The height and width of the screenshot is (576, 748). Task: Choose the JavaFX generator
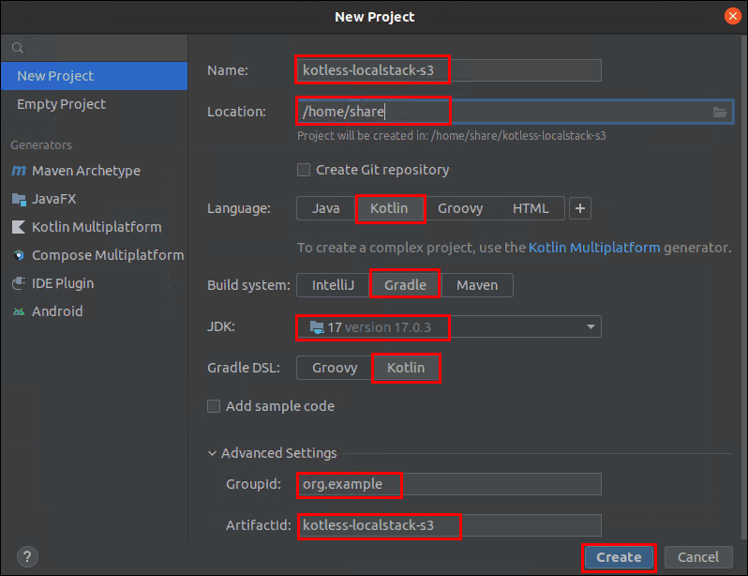[44, 199]
